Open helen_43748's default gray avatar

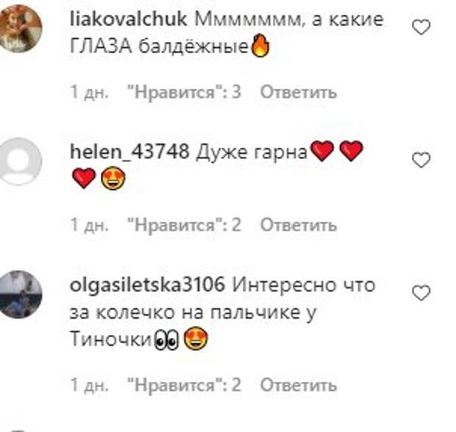pos(20,161)
